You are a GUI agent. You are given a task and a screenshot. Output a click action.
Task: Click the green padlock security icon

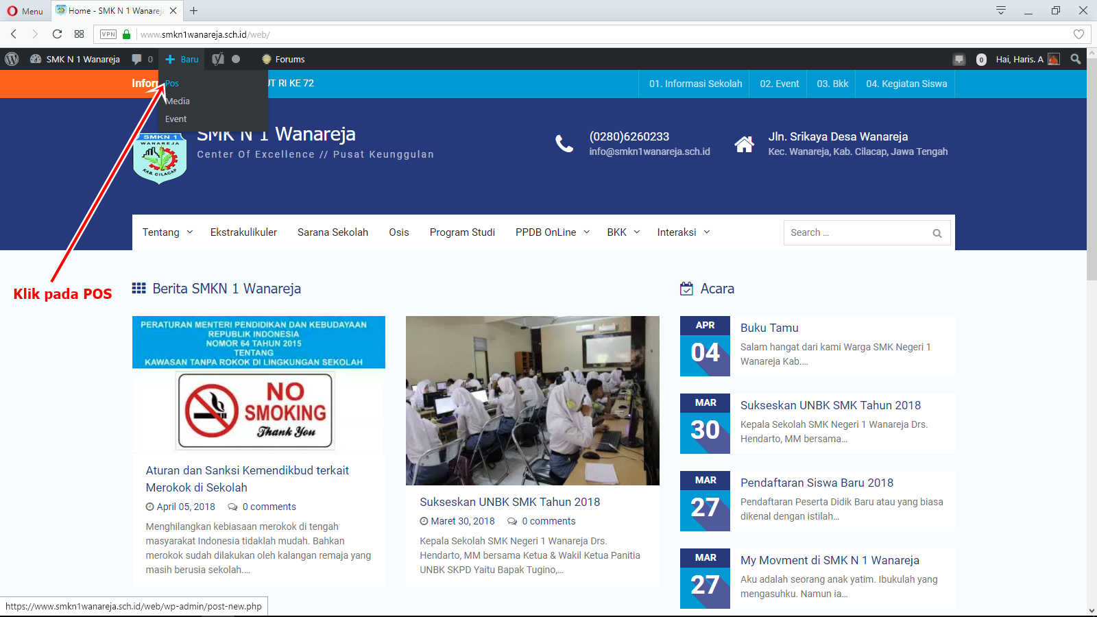click(x=126, y=34)
